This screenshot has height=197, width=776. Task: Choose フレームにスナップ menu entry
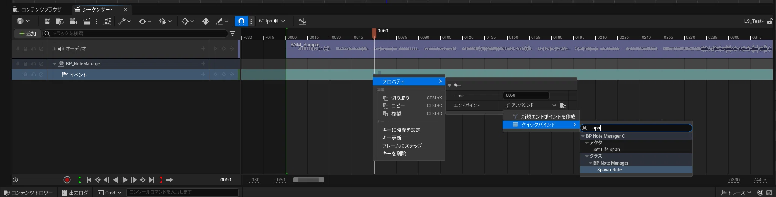coord(409,146)
